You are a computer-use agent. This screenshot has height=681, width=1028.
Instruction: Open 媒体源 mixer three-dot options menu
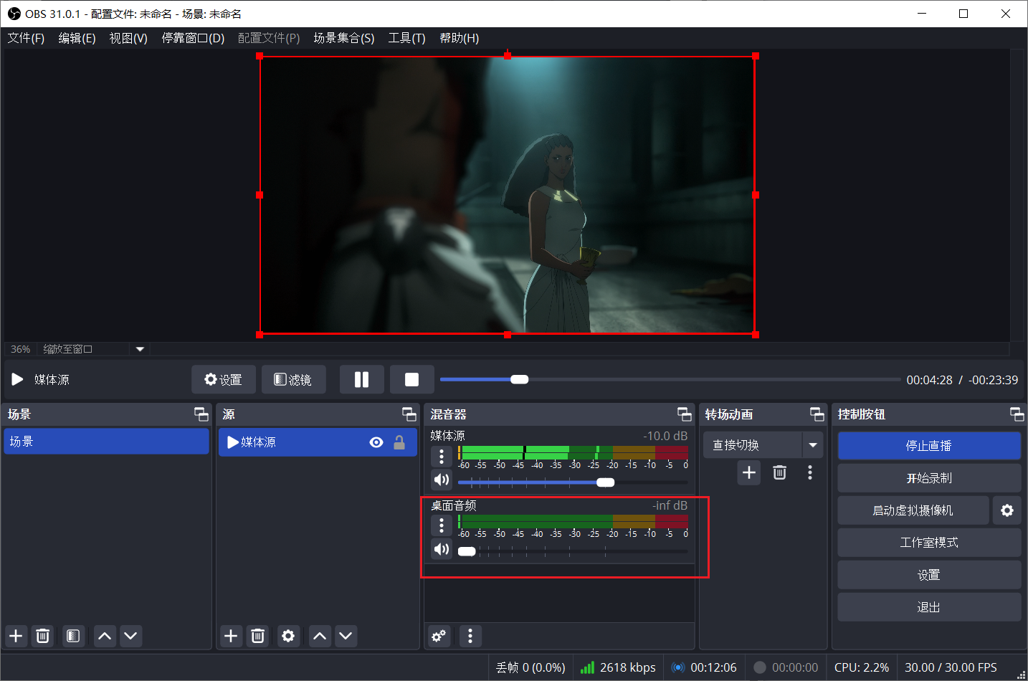tap(442, 456)
